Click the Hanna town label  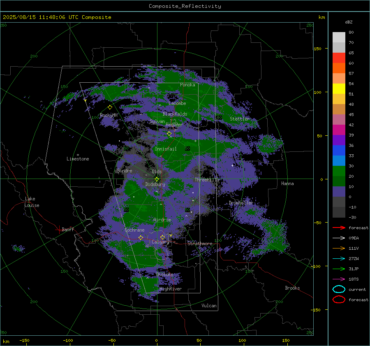click(x=287, y=183)
